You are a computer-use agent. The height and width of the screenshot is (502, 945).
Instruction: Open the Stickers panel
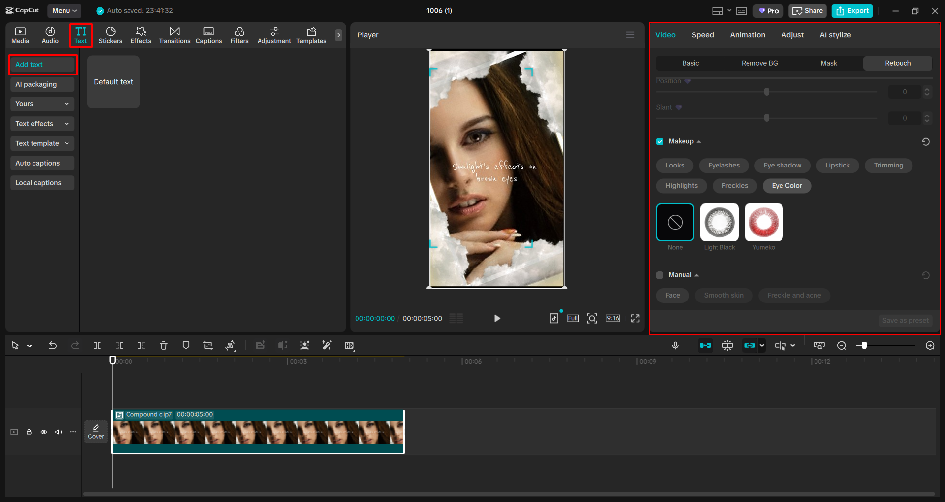pos(110,34)
